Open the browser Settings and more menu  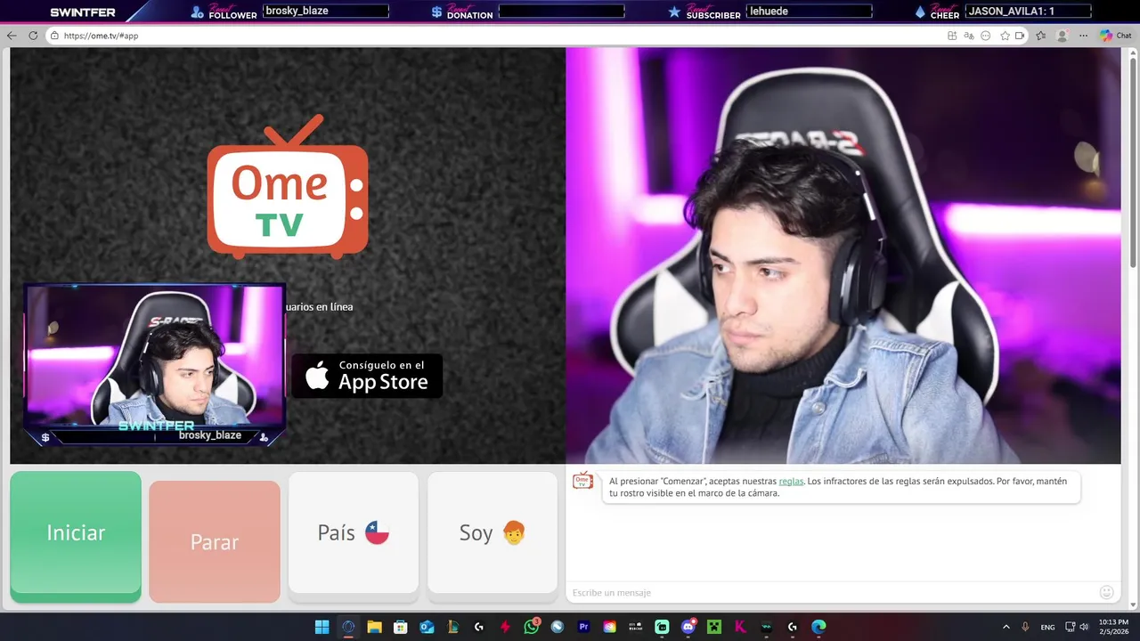coord(1083,36)
